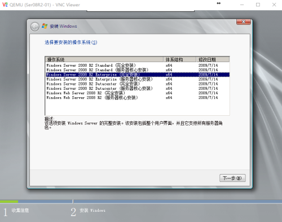Image resolution: width=282 pixels, height=222 pixels.
Task: Click the installer progress bar at the bottom
Action: point(141,202)
